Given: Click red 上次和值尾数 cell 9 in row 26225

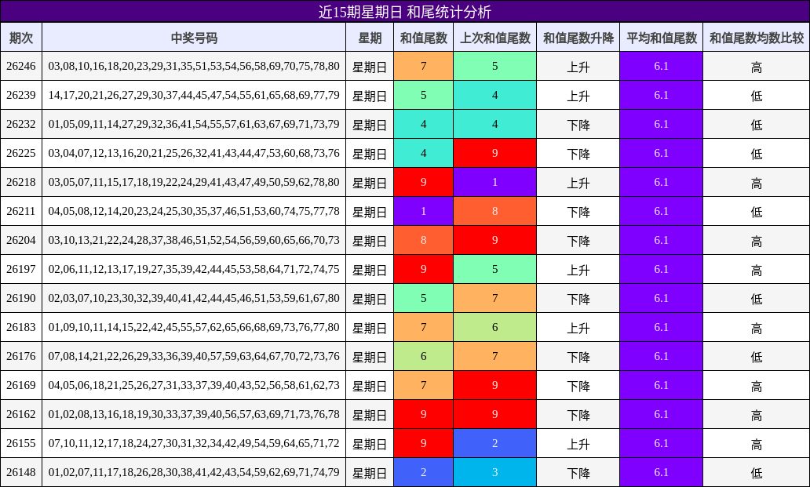Looking at the screenshot, I should tap(495, 153).
